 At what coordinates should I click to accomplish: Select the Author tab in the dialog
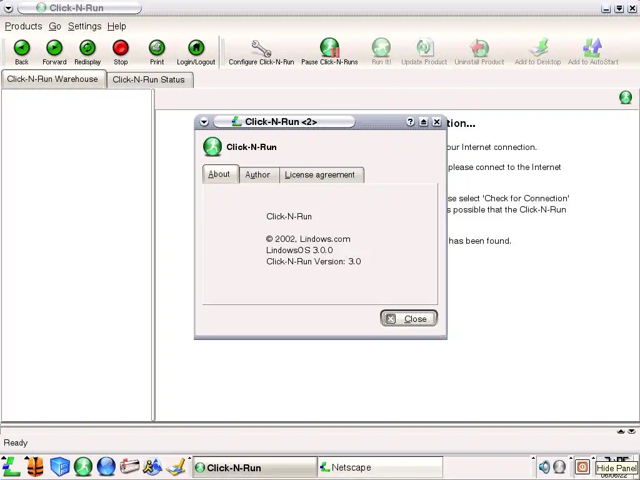pos(259,175)
